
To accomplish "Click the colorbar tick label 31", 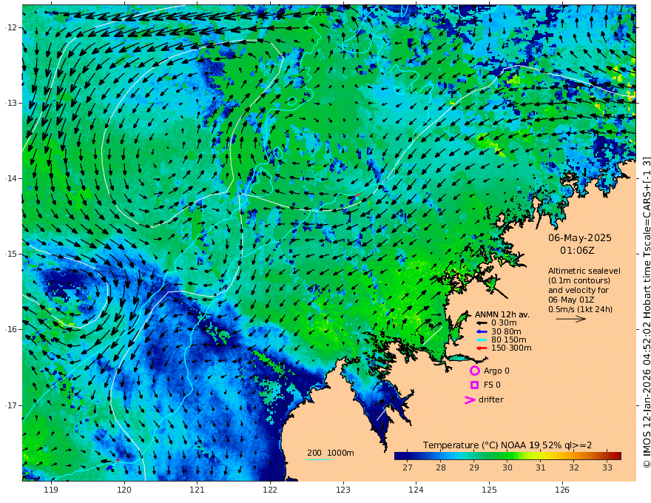I will tap(541, 467).
